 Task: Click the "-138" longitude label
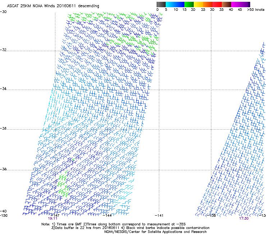(211, 216)
